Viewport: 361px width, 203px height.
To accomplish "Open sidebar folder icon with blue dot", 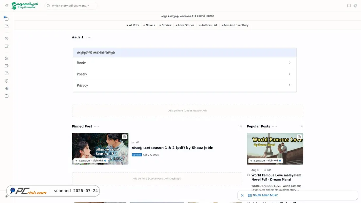I will pyautogui.click(x=7, y=18).
